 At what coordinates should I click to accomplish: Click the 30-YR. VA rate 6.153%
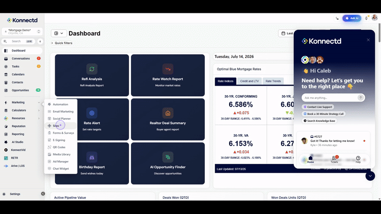[x=241, y=144]
